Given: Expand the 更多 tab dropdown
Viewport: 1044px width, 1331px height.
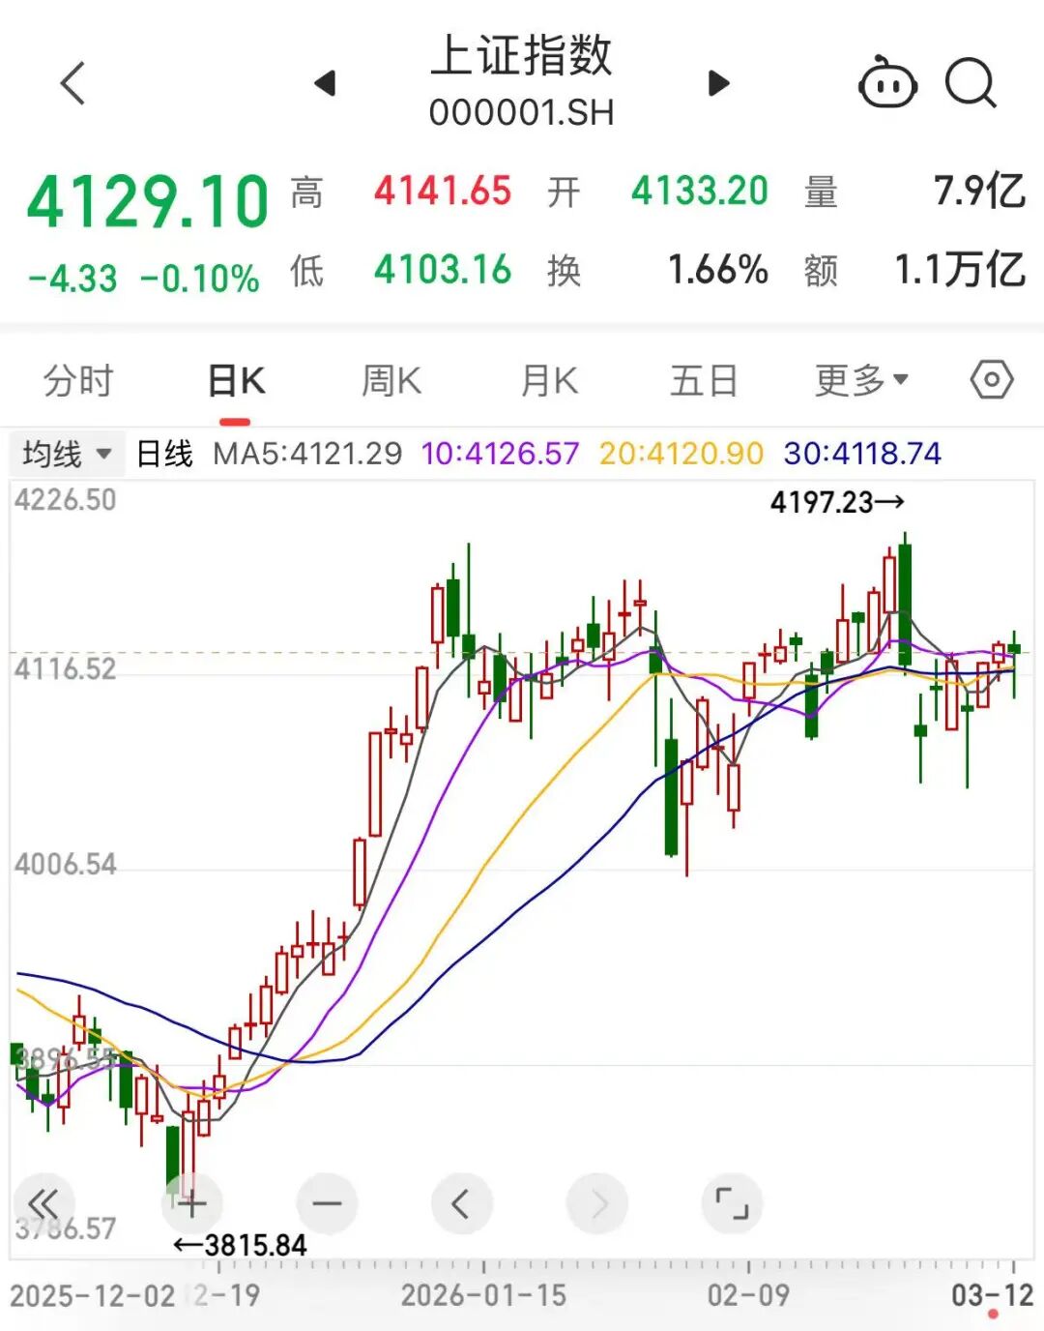Looking at the screenshot, I should pos(858,380).
